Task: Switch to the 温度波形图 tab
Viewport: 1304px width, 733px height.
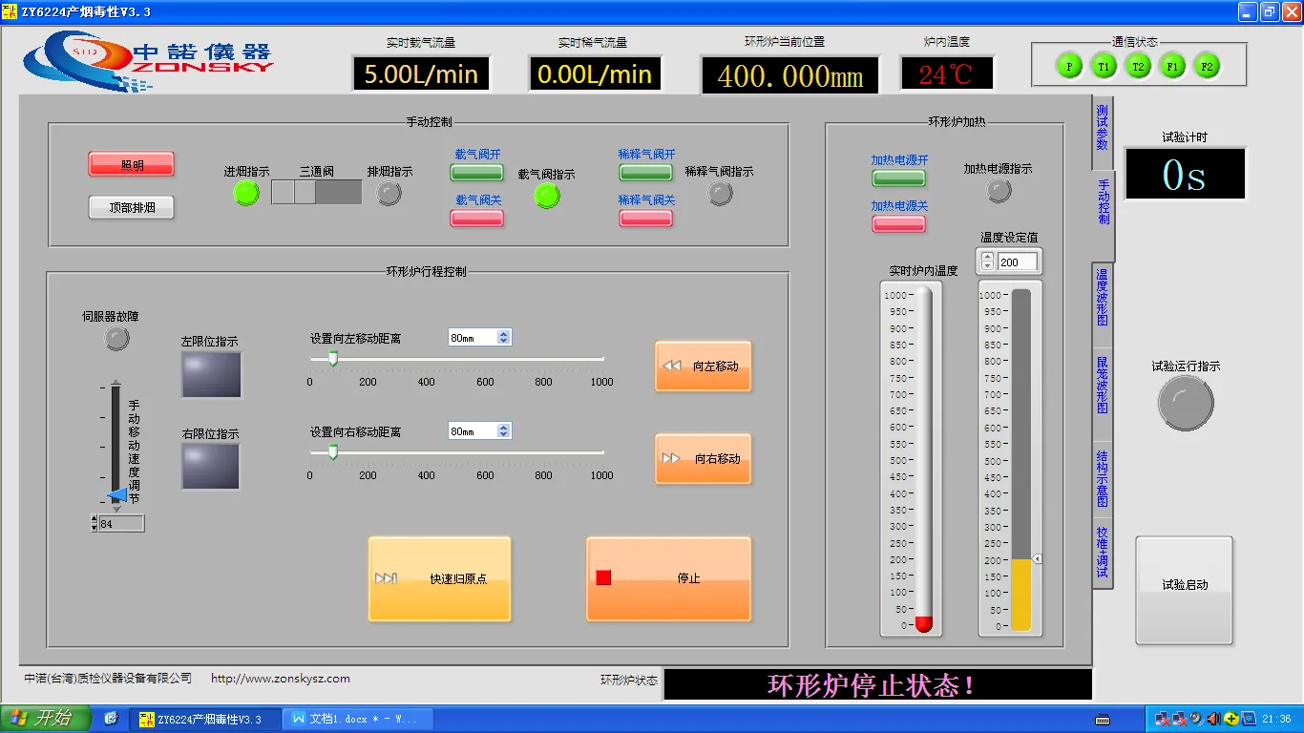Action: pyautogui.click(x=1103, y=297)
